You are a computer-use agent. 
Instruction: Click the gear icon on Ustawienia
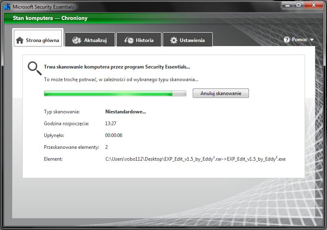click(x=174, y=40)
